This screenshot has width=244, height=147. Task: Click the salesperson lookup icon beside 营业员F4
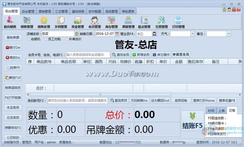[x=154, y=34]
